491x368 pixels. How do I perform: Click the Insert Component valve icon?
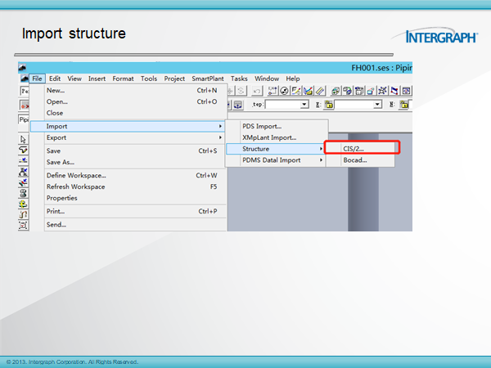click(x=23, y=172)
